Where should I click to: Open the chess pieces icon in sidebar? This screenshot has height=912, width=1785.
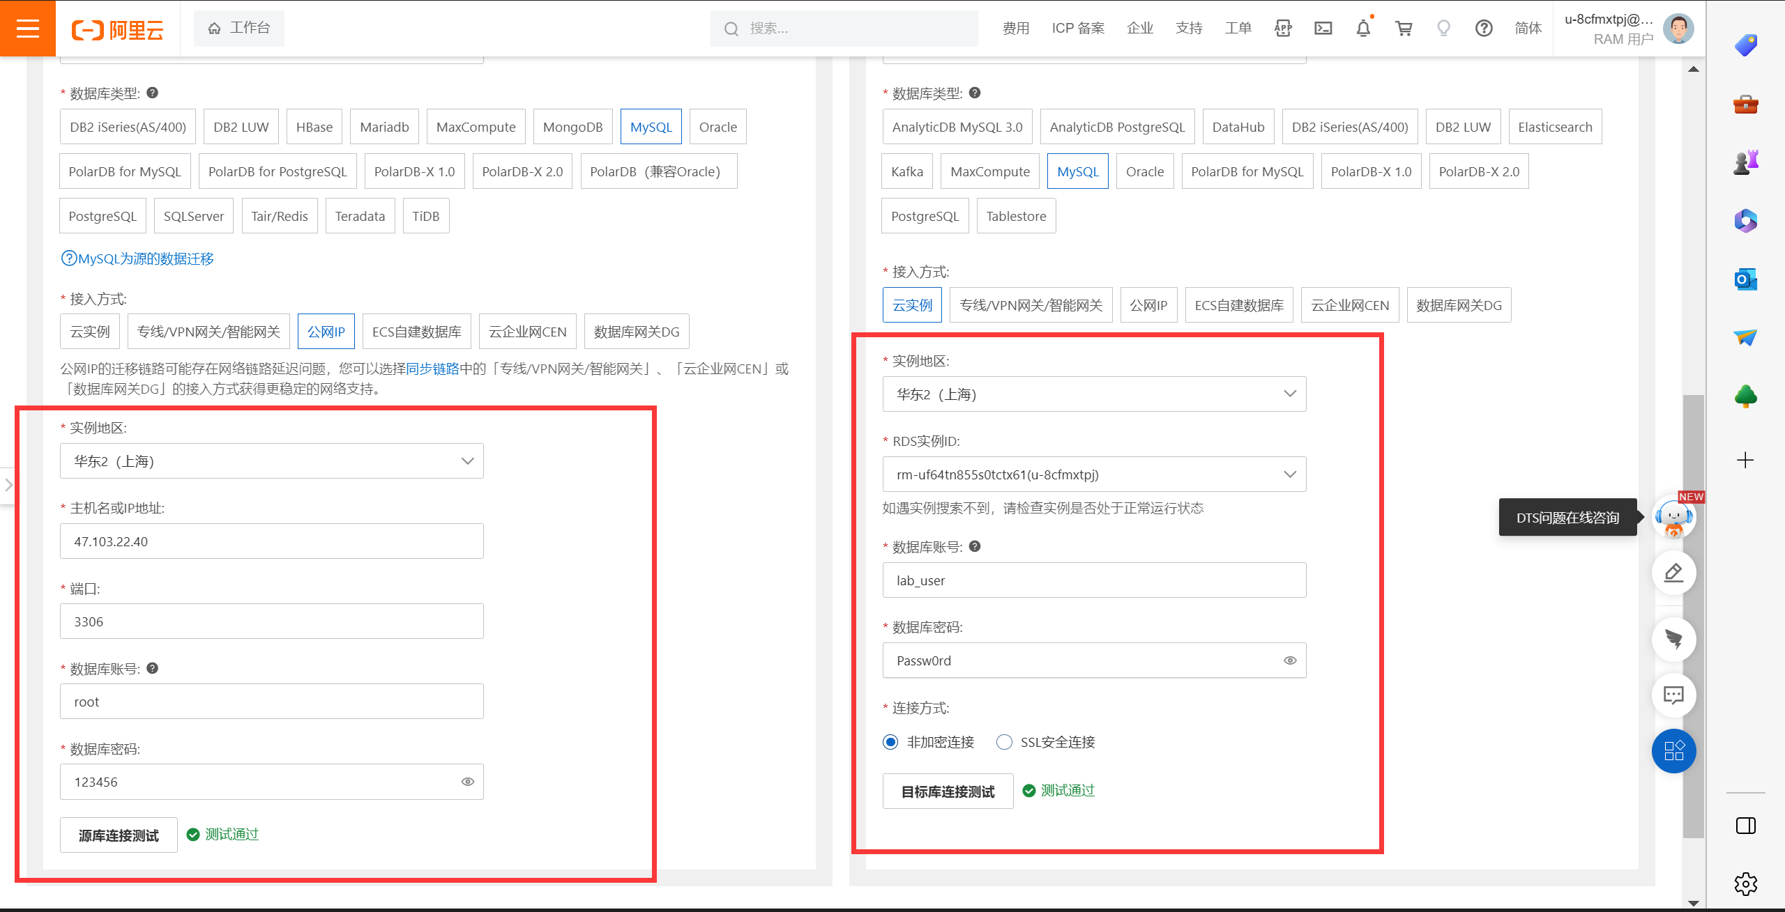click(x=1746, y=162)
